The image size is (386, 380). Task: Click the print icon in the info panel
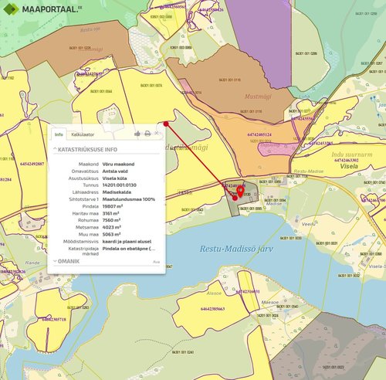(x=147, y=134)
